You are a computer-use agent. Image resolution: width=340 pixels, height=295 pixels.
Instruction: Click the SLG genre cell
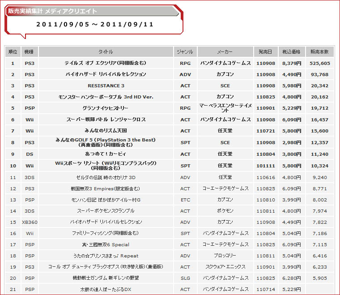coord(185,278)
